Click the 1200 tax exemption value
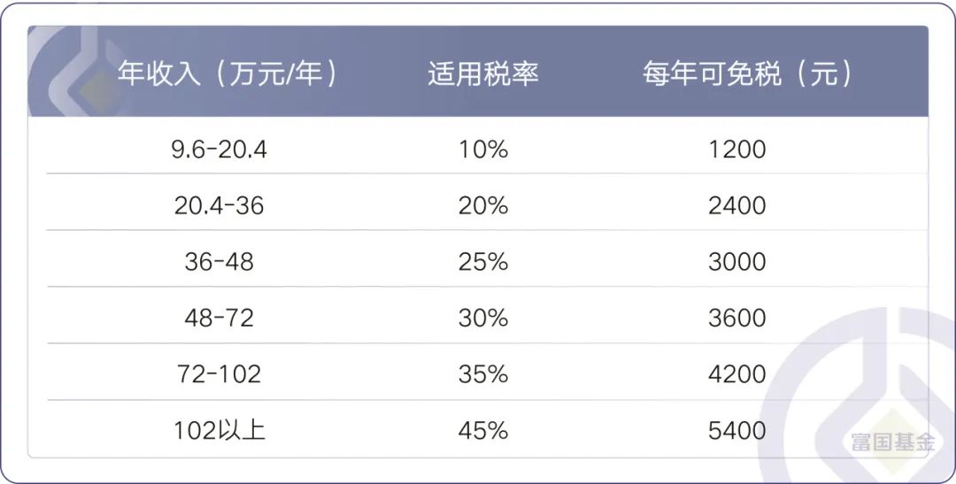Viewport: 956px width, 484px height. 737,150
